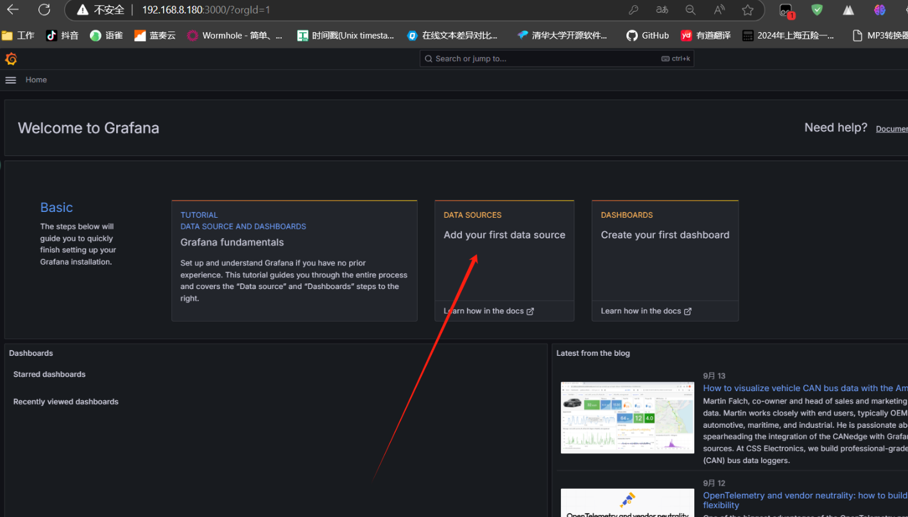
Task: Click the green shield extension icon
Action: 817,10
